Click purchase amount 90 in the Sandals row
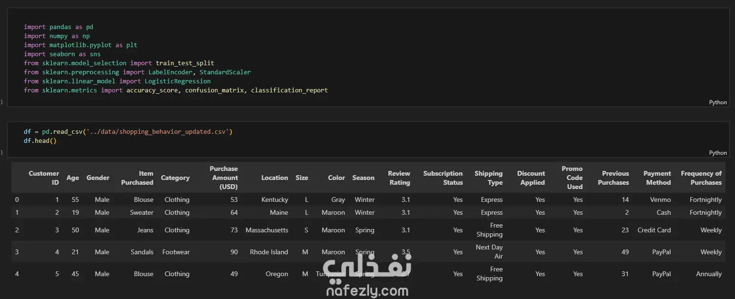This screenshot has height=299, width=735. 234,252
